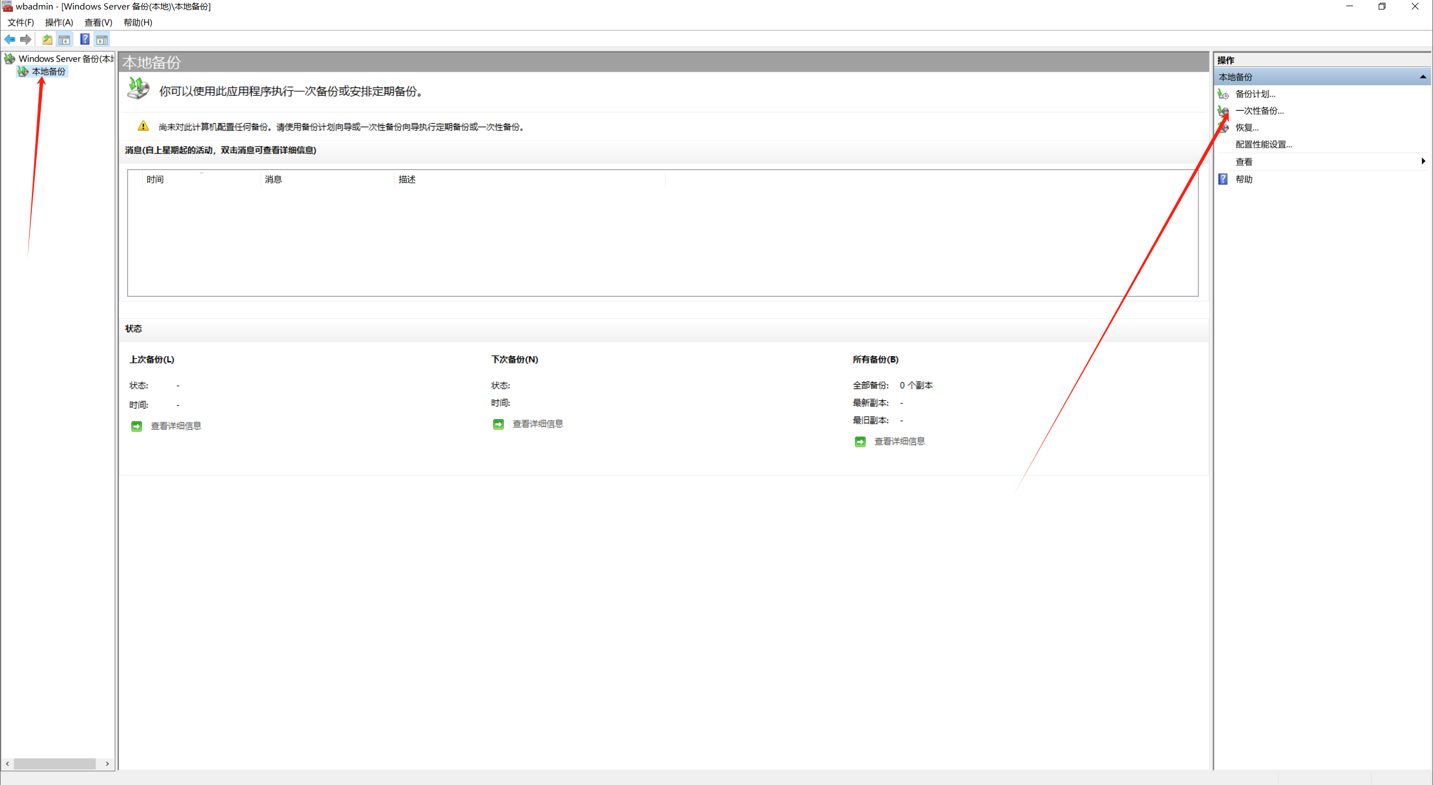The height and width of the screenshot is (785, 1433).
Task: Expand the 查看 submenu arrow
Action: pos(1423,161)
